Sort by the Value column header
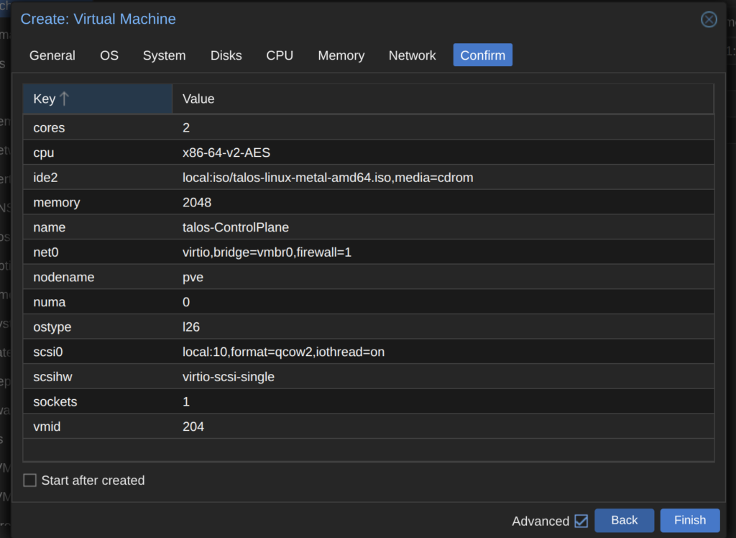Screen dimensions: 736x538 tap(442, 99)
